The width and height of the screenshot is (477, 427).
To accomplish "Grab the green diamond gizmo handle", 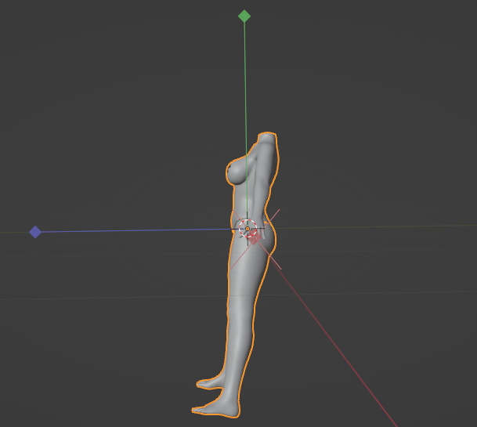I will click(x=244, y=16).
